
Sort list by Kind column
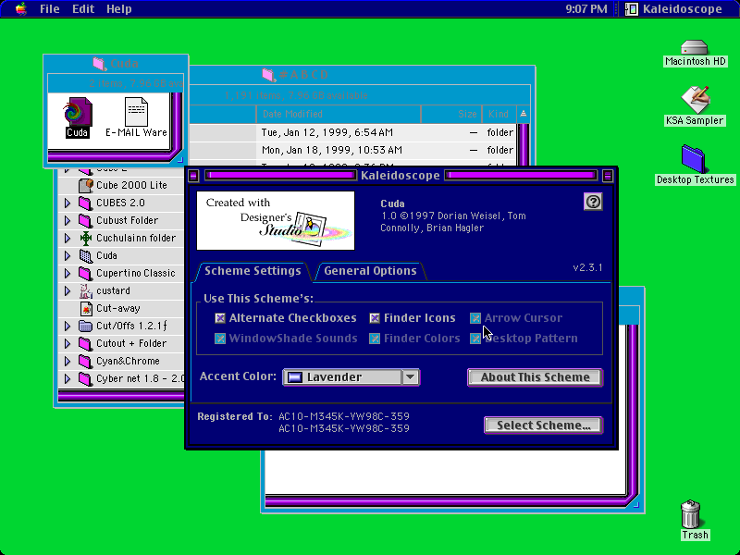point(499,114)
